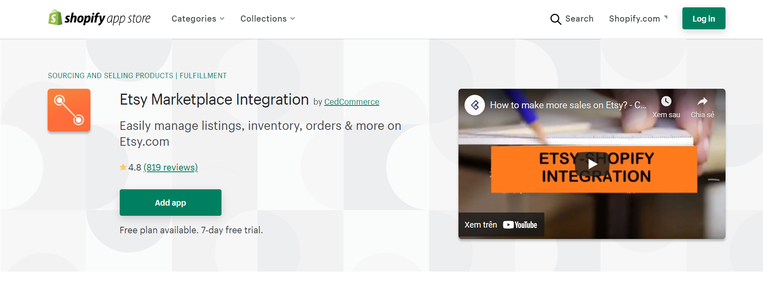The width and height of the screenshot is (763, 298).
Task: Click the small arrow beside Shopify.com
Action: coord(666,17)
